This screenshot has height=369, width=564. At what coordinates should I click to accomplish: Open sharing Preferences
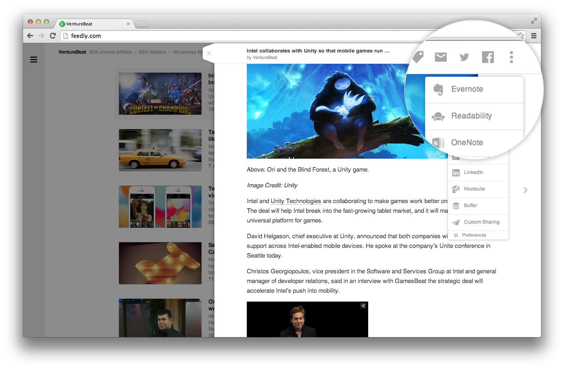click(474, 235)
